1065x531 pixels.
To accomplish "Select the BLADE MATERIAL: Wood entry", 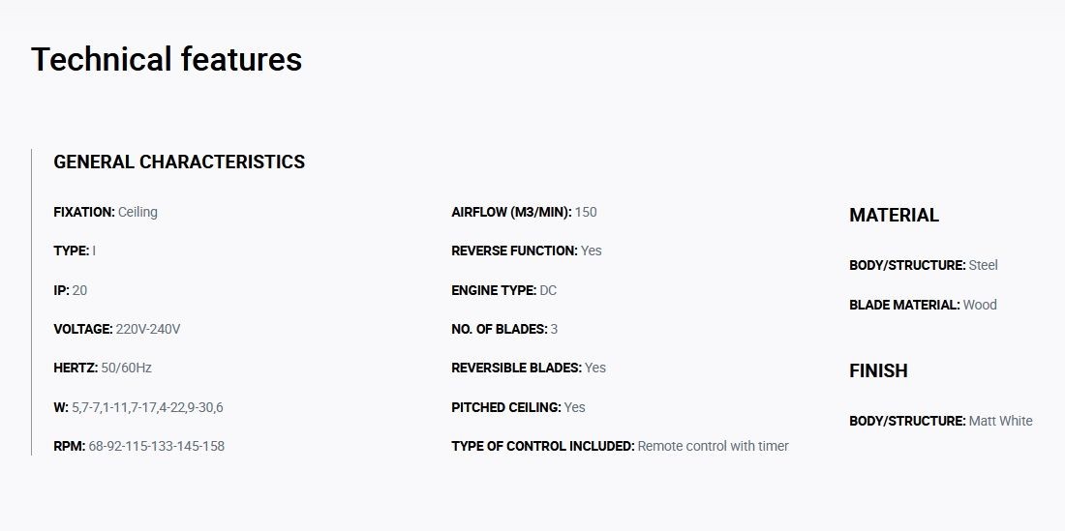I will click(x=923, y=306).
